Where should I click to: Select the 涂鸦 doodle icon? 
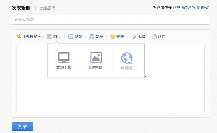pyautogui.click(x=133, y=36)
